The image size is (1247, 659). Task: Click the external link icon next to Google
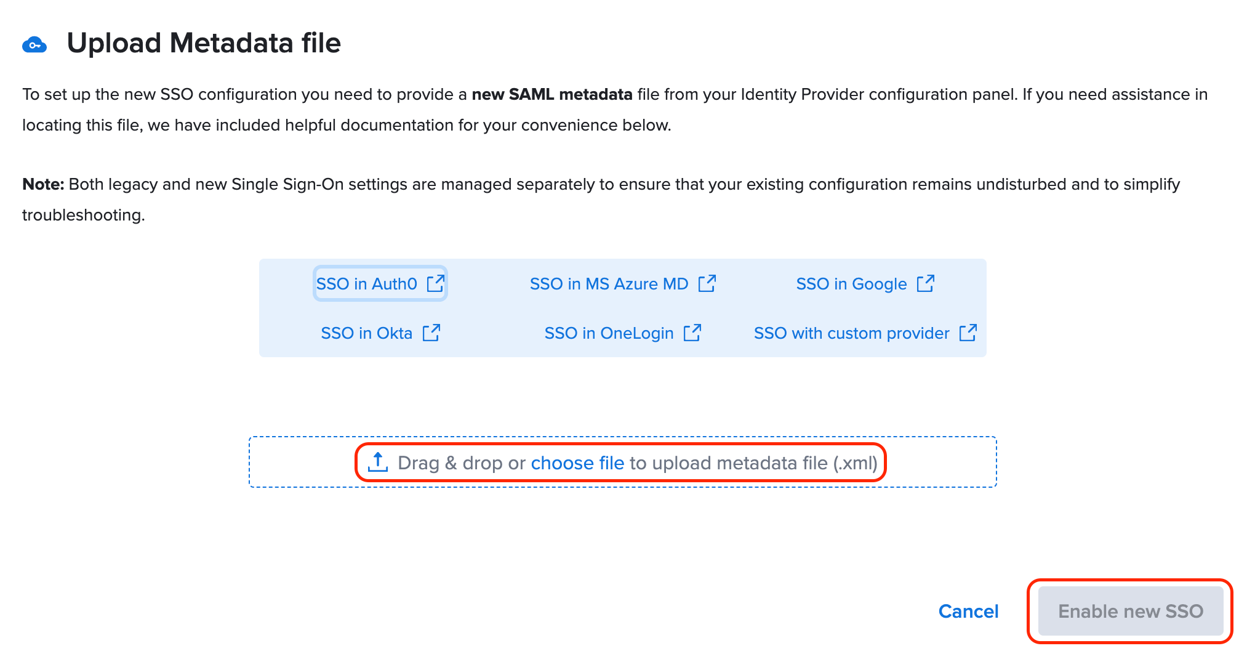coord(926,283)
